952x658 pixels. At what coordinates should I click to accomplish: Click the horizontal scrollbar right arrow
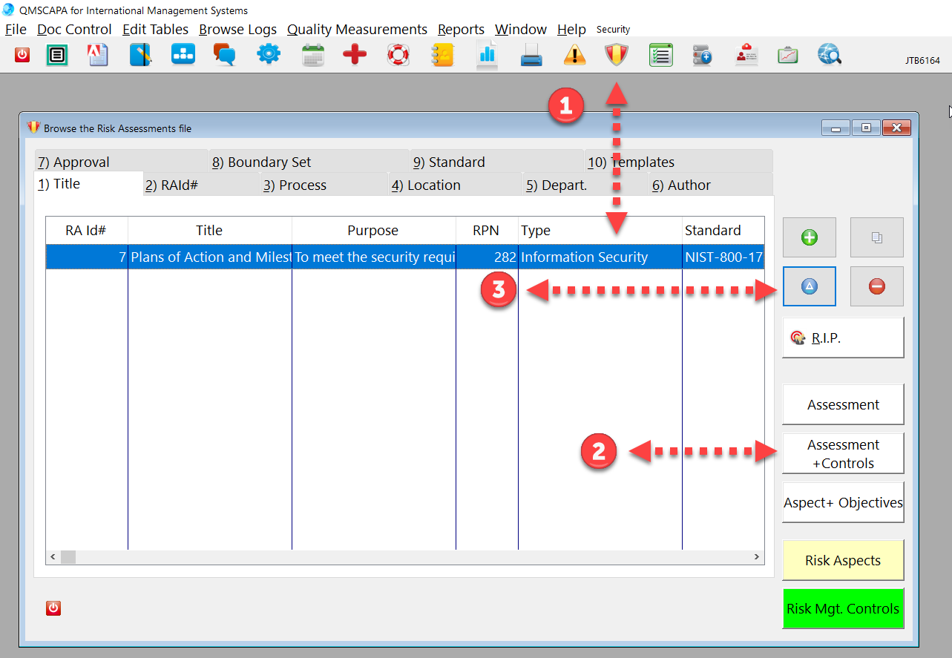(756, 556)
